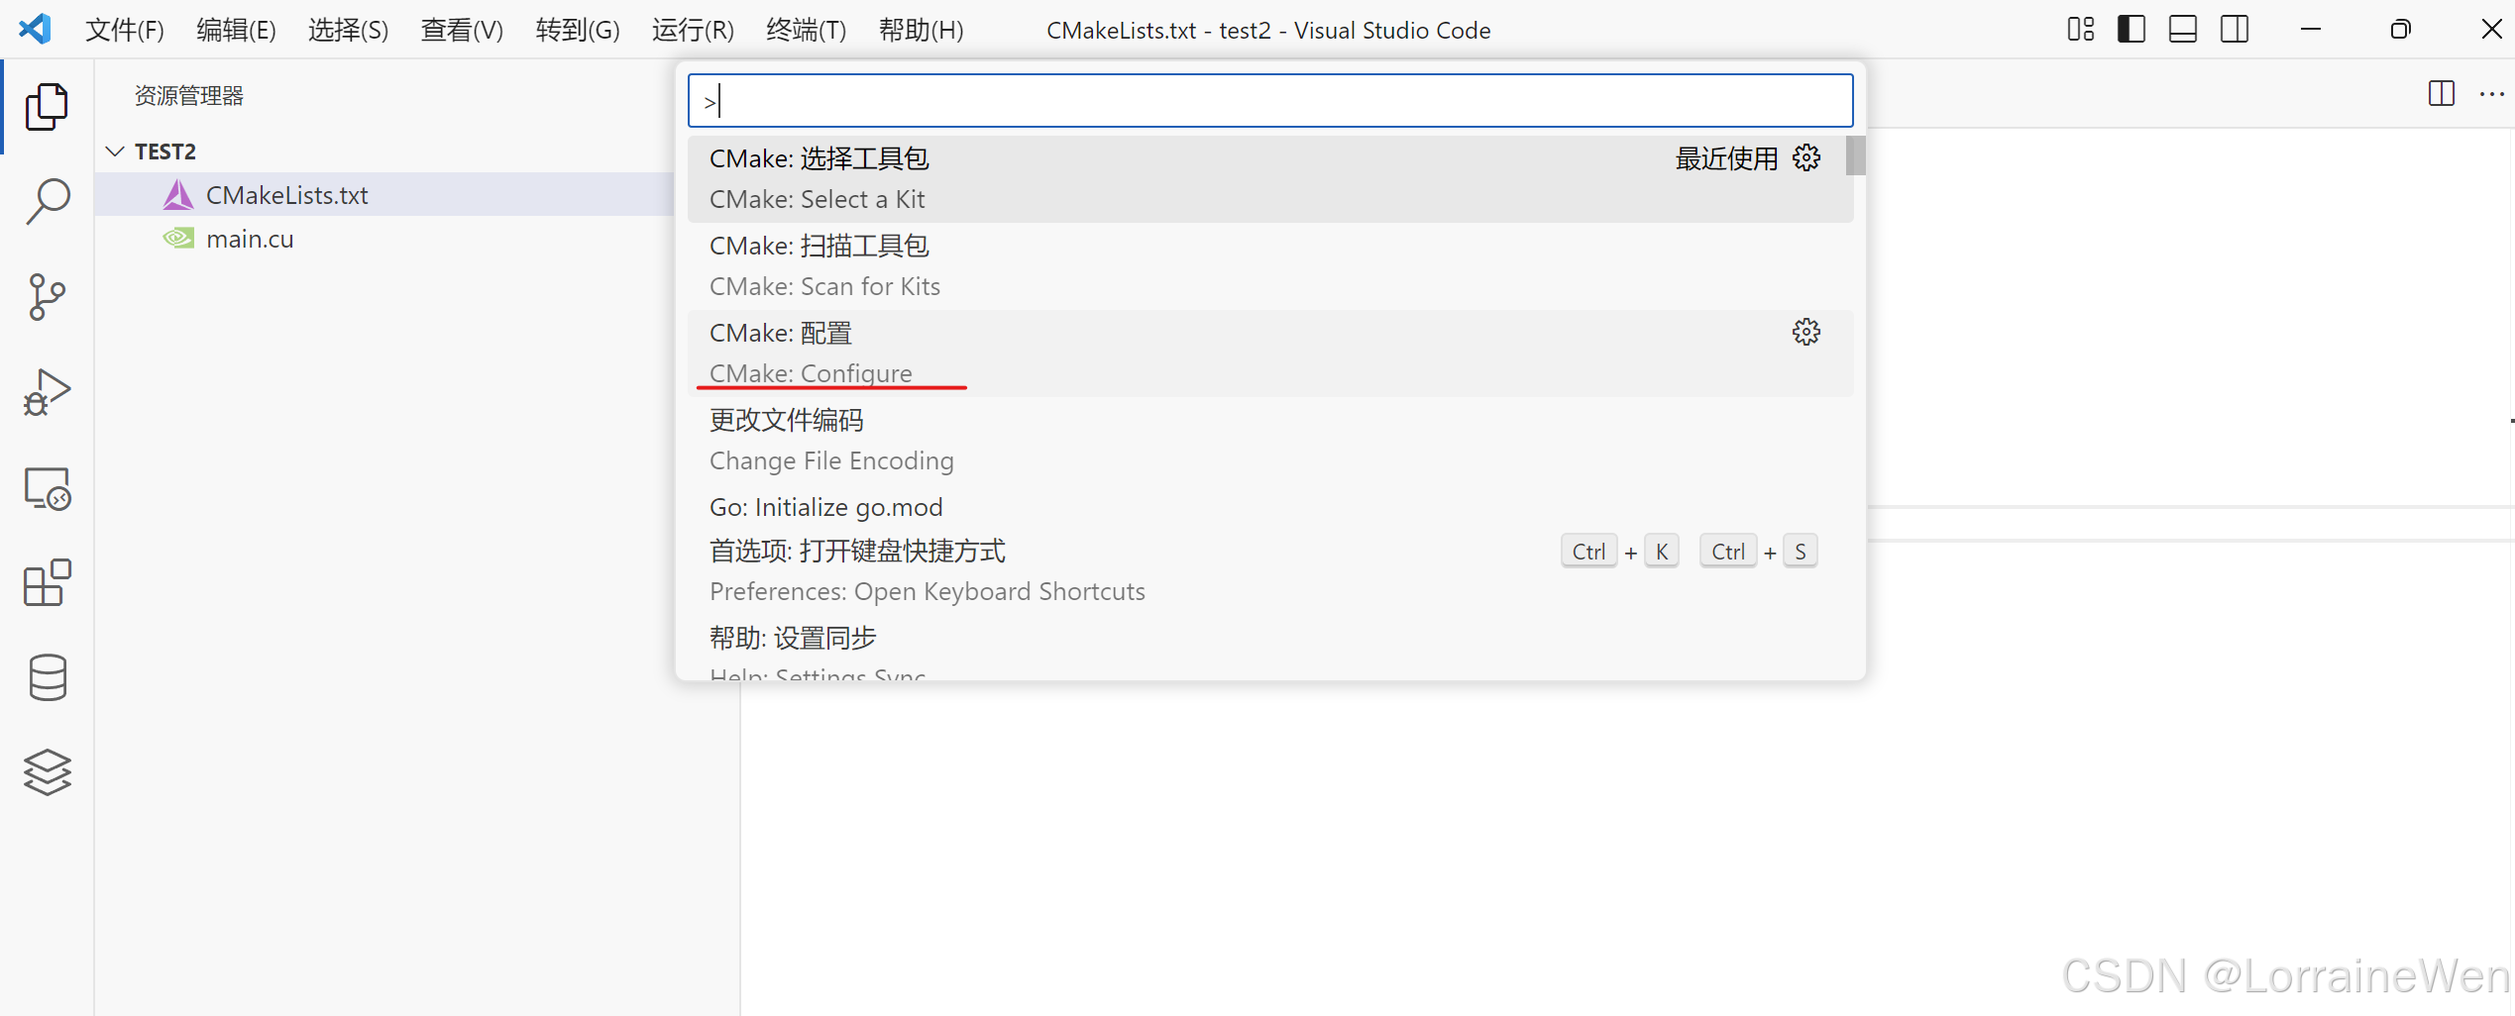Click the 资源管理器 panel title
This screenshot has height=1016, width=2515.
[x=188, y=96]
